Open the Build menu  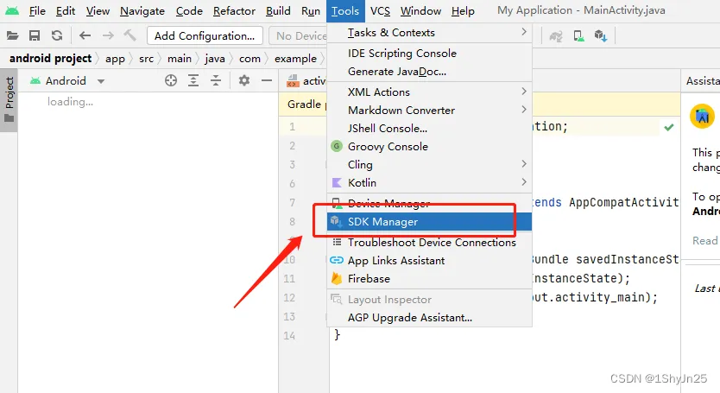[x=278, y=10]
